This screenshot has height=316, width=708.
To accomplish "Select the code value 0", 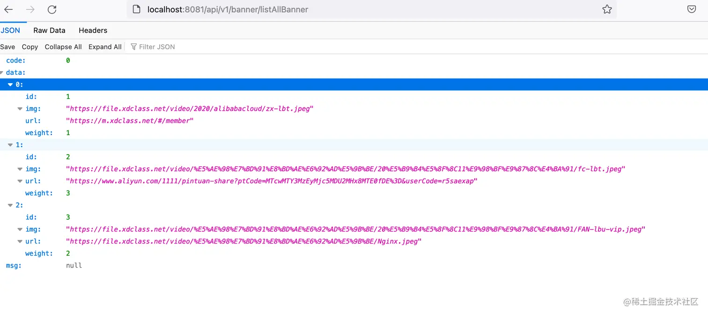I will click(68, 60).
